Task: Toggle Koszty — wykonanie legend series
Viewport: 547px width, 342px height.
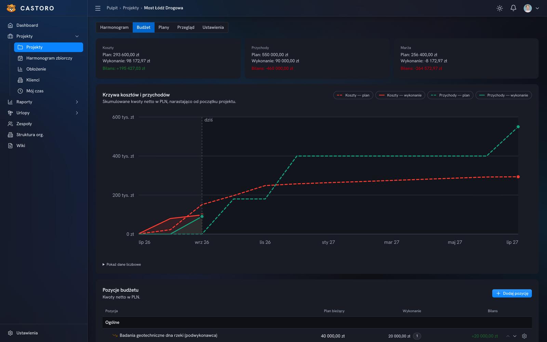Action: click(x=400, y=95)
